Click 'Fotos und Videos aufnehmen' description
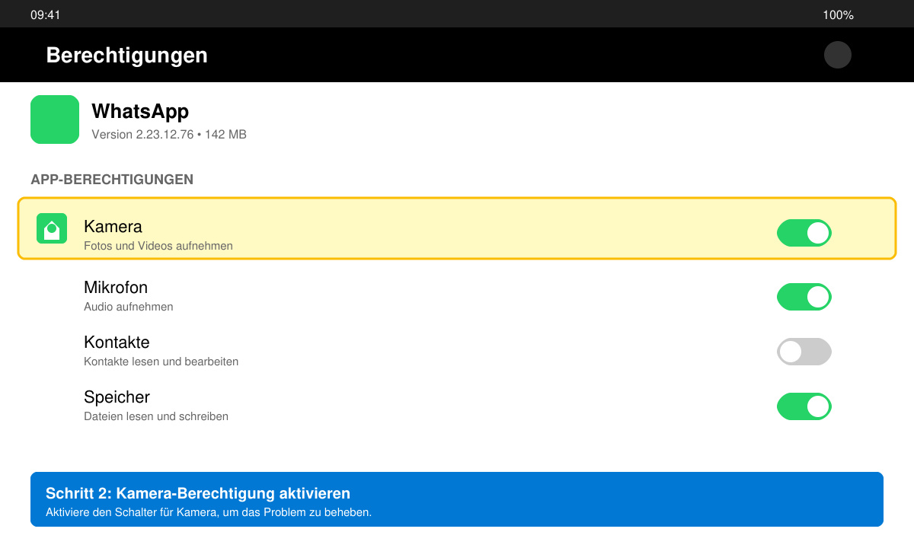Image resolution: width=914 pixels, height=548 pixels. tap(158, 246)
